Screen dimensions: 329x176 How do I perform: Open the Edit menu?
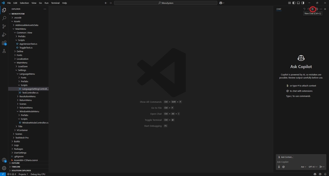[15, 3]
